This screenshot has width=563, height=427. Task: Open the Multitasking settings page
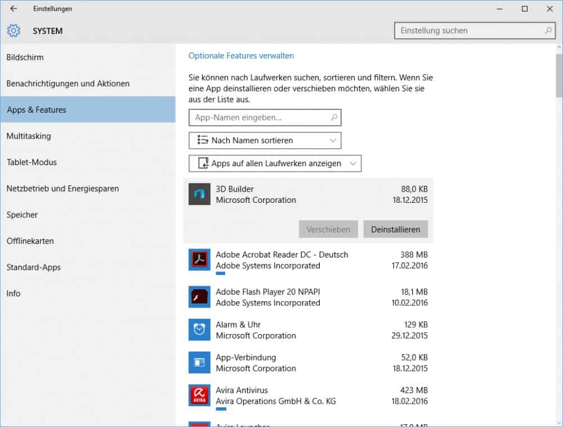pyautogui.click(x=88, y=136)
